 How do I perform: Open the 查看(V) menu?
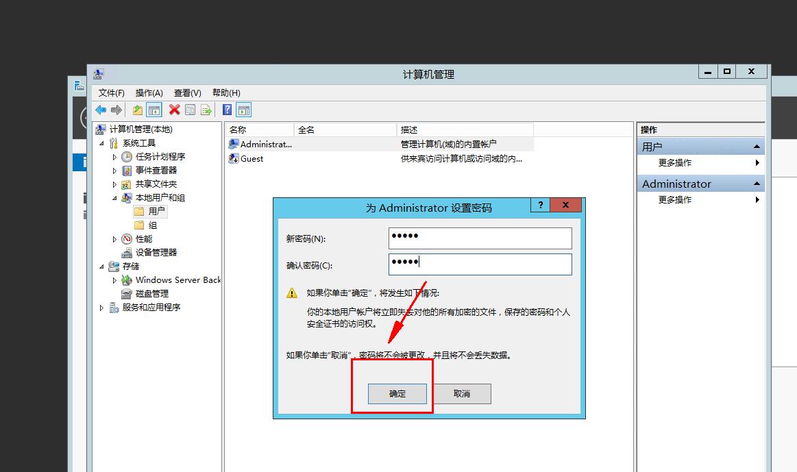[186, 92]
